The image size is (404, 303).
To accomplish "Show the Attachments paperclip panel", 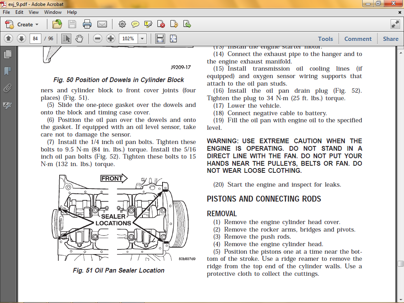I will tap(7, 88).
